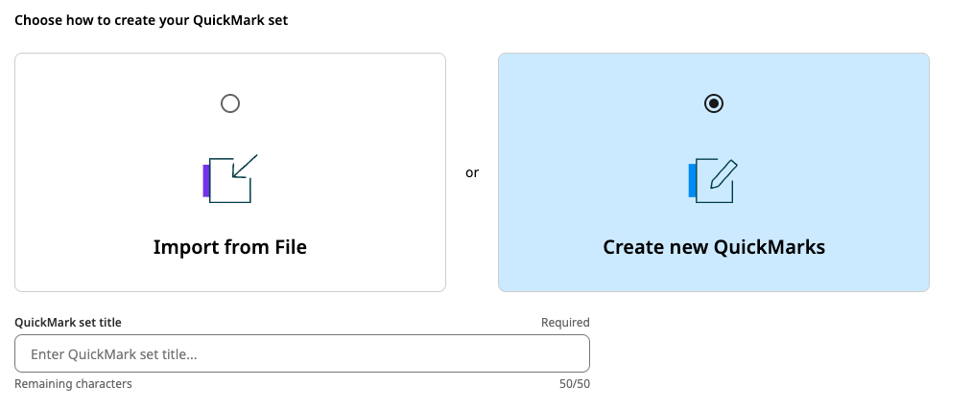Click the "Create new QuickMarks" card title
972x408 pixels.
[714, 247]
